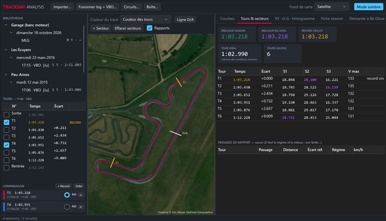Collapse the Garage (banc moteur) folder
The image size is (386, 221).
pos(6,25)
